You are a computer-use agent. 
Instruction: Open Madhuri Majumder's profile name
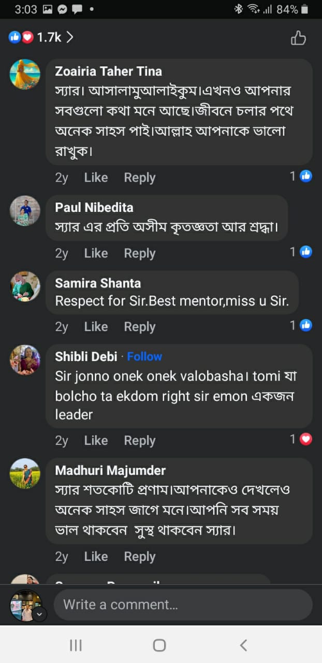coord(110,470)
